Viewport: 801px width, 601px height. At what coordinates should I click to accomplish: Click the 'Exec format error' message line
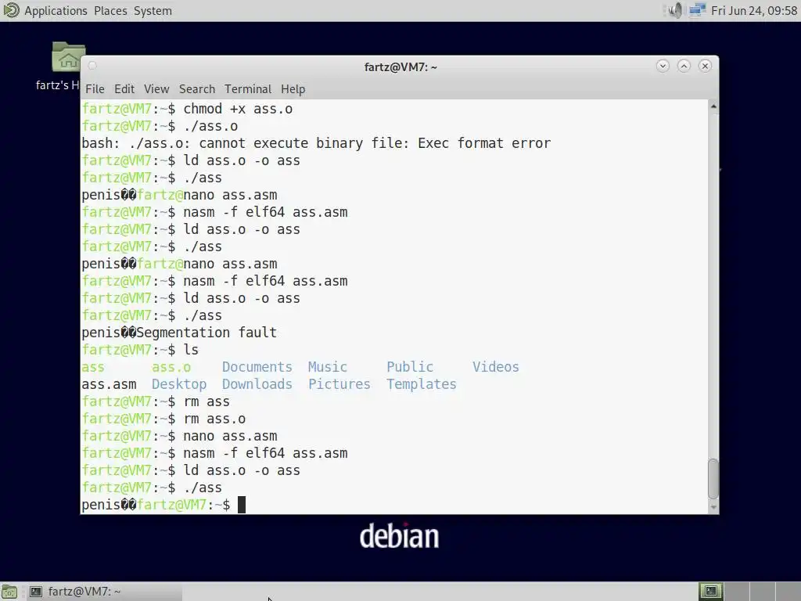click(316, 143)
